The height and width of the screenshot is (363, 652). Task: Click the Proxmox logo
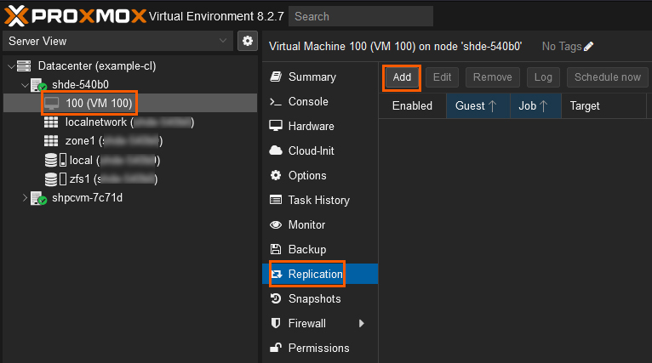75,16
